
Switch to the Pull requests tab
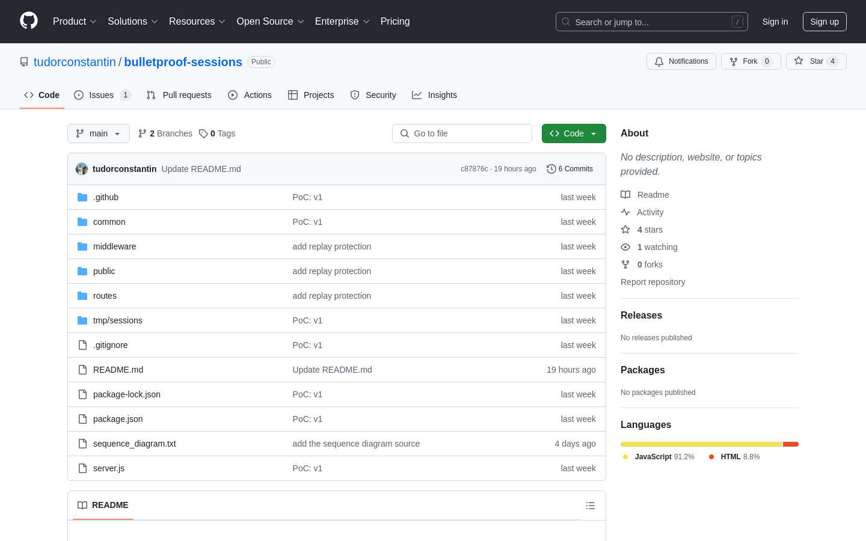[179, 95]
